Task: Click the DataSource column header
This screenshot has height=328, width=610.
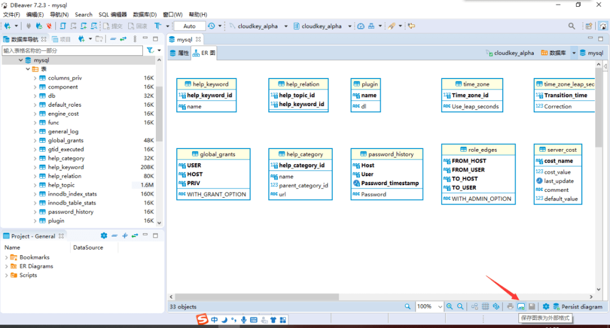Action: [x=88, y=248]
